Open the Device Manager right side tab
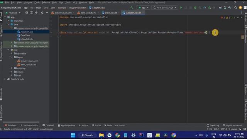The height and width of the screenshot is (139, 247). pos(245,34)
